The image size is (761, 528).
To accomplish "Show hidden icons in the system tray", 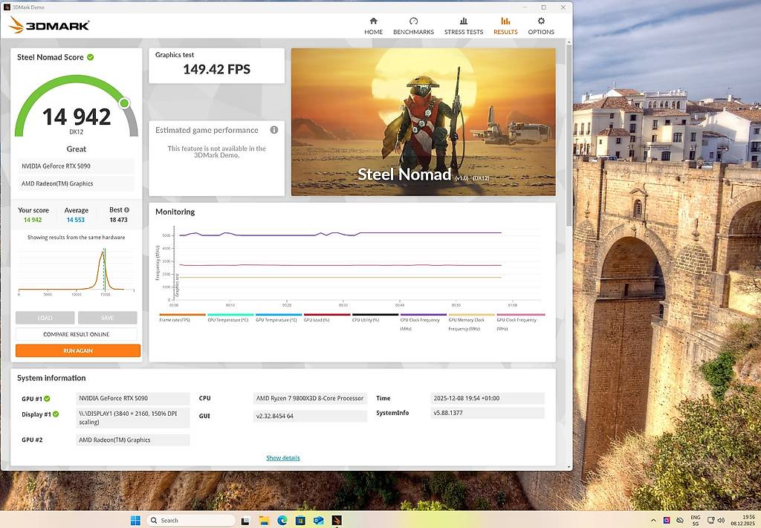I will (653, 521).
